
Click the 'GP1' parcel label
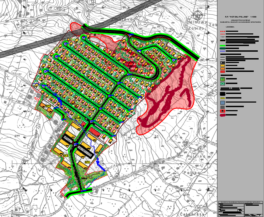pyautogui.click(x=87, y=162)
